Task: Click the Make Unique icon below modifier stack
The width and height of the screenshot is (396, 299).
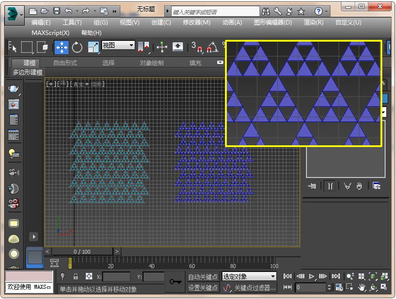Action: click(348, 186)
